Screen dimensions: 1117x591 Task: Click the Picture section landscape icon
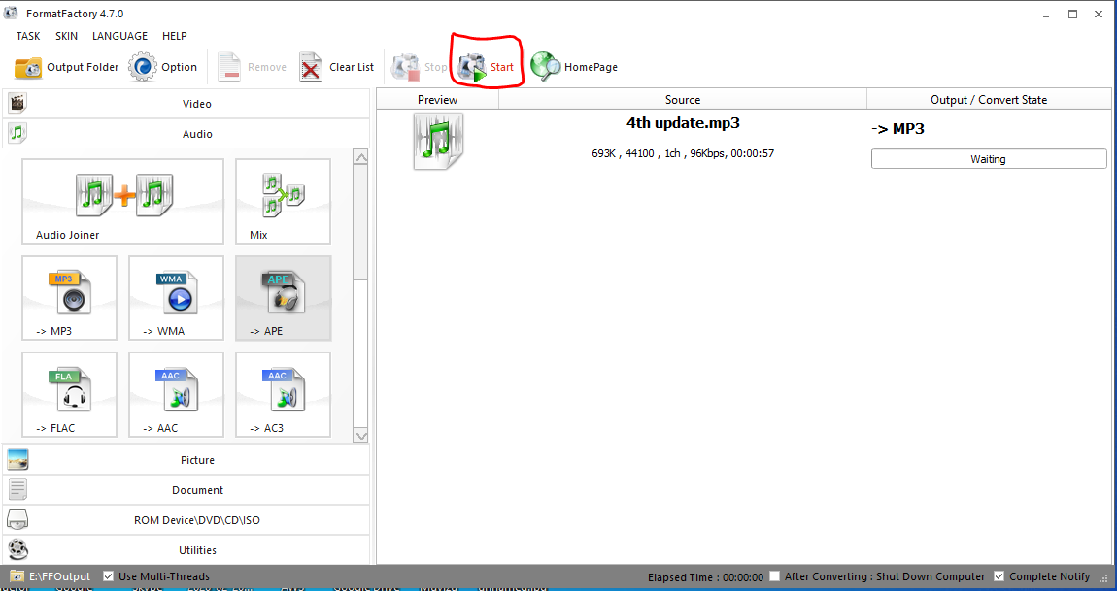coord(17,460)
